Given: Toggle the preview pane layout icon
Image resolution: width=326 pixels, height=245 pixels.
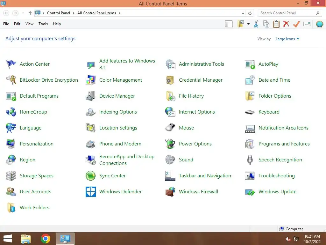Looking at the screenshot, I should point(229,24).
